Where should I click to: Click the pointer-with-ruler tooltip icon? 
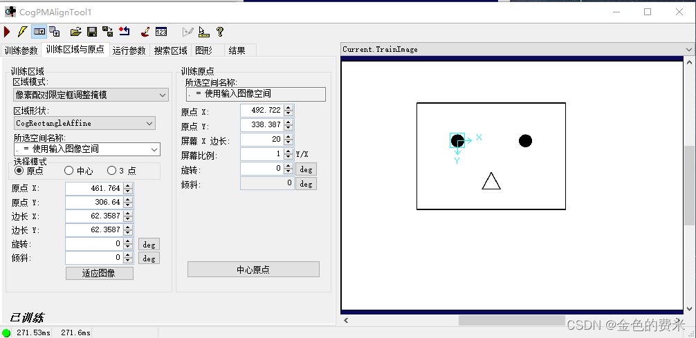click(203, 32)
